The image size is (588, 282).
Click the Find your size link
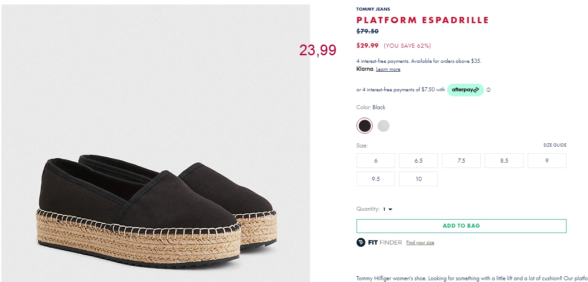tap(420, 243)
